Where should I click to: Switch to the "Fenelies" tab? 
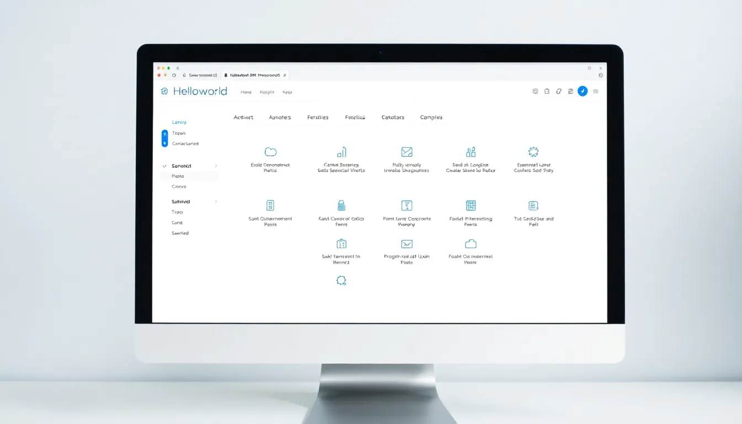click(317, 118)
